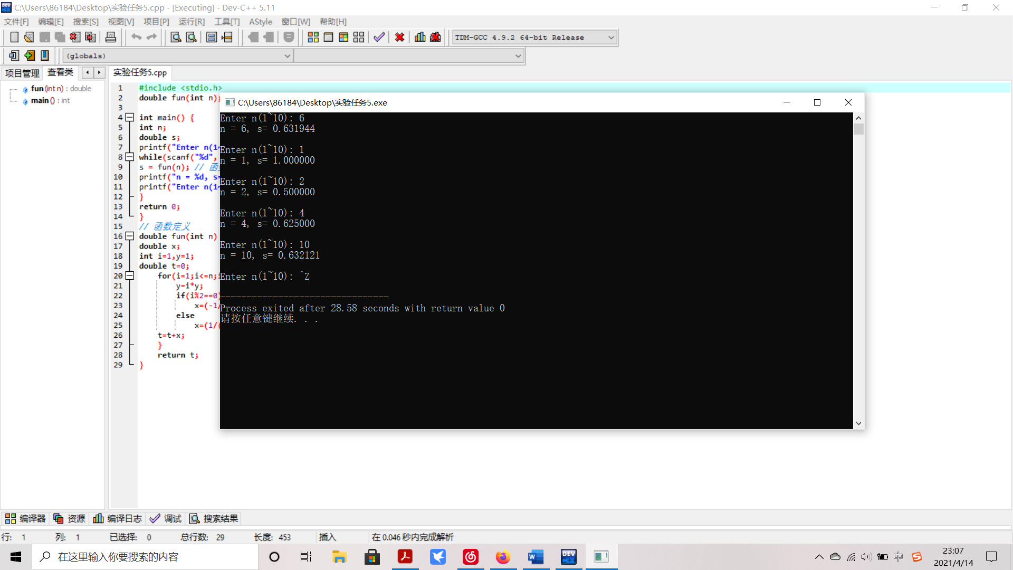Image resolution: width=1013 pixels, height=570 pixels.
Task: Click the Toggle Bookmark icon in second toolbar
Action: click(45, 55)
